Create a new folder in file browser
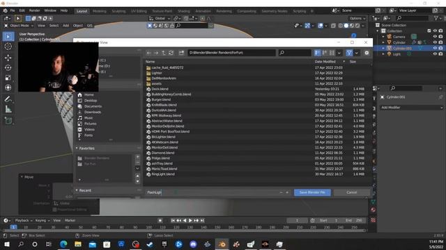The width and height of the screenshot is (446, 250). click(181, 53)
